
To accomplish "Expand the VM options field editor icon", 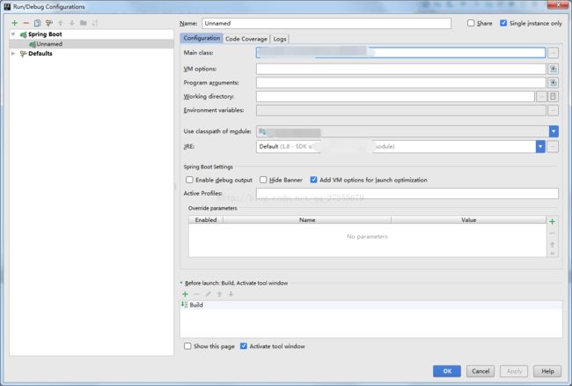I will click(553, 69).
